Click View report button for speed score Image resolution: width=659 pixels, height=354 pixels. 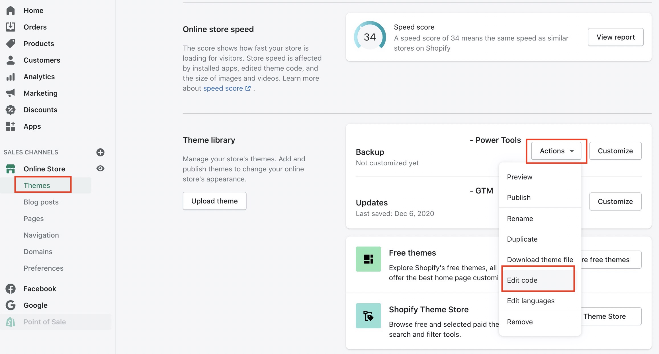[615, 37]
